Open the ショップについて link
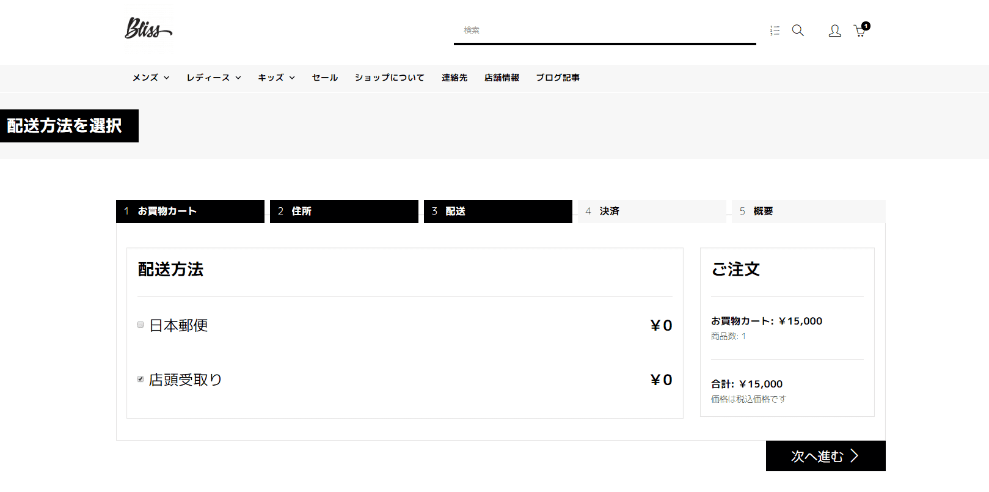This screenshot has width=989, height=492. (x=389, y=78)
